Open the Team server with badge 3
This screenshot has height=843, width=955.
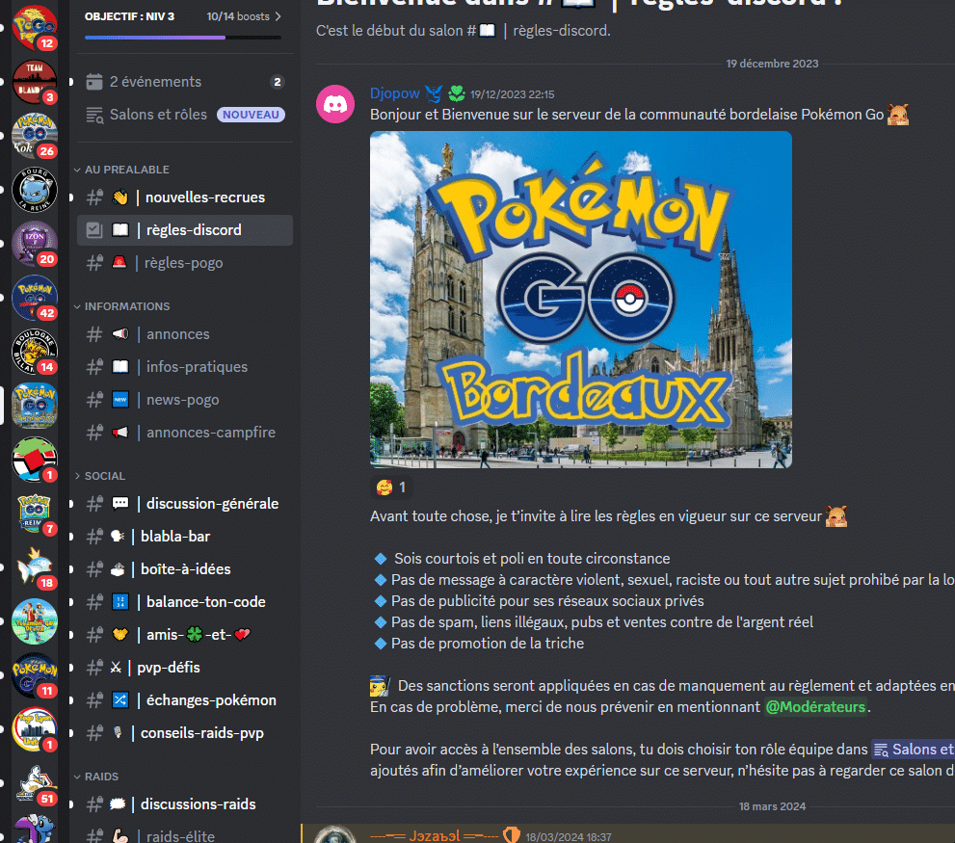[x=35, y=82]
